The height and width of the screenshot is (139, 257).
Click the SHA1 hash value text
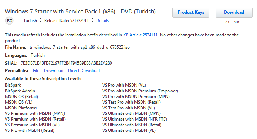point(66,63)
